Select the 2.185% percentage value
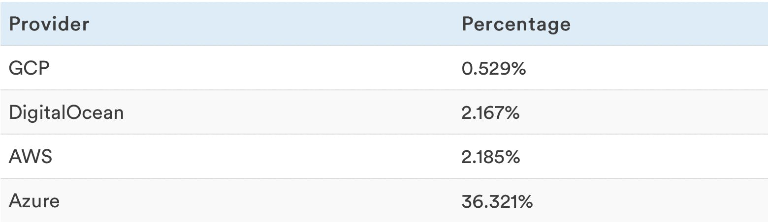Screen dimensions: 768x222 tap(490, 157)
